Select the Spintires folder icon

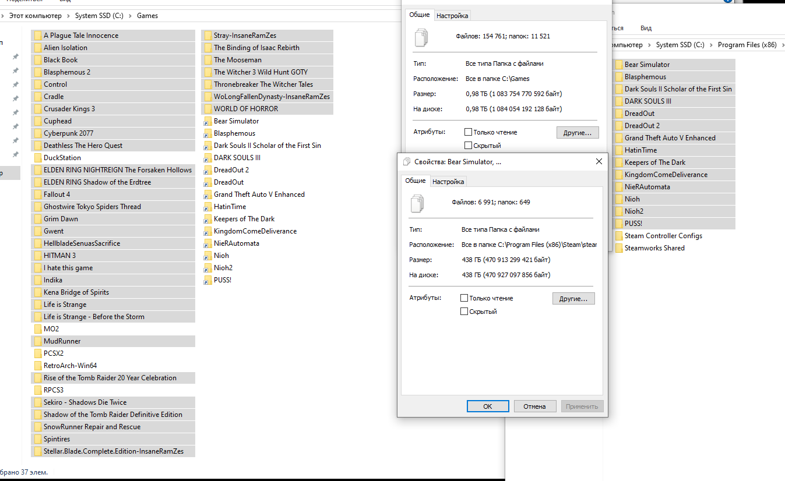pos(38,439)
